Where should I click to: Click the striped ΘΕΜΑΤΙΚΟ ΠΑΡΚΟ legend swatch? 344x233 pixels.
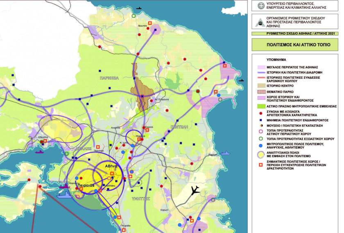(261, 92)
